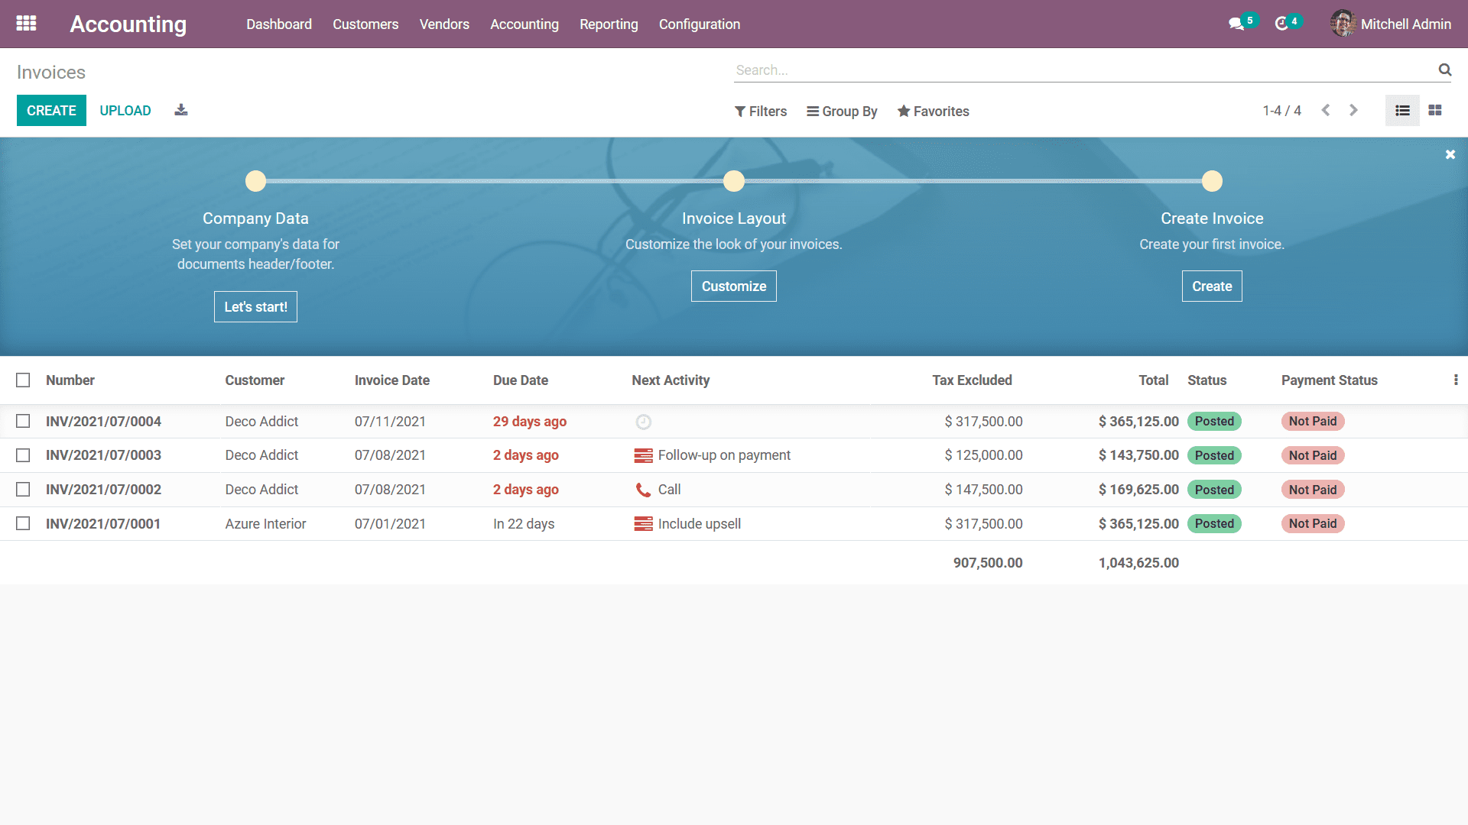Focus the Search input field
Viewport: 1468px width, 825px height.
point(1084,70)
